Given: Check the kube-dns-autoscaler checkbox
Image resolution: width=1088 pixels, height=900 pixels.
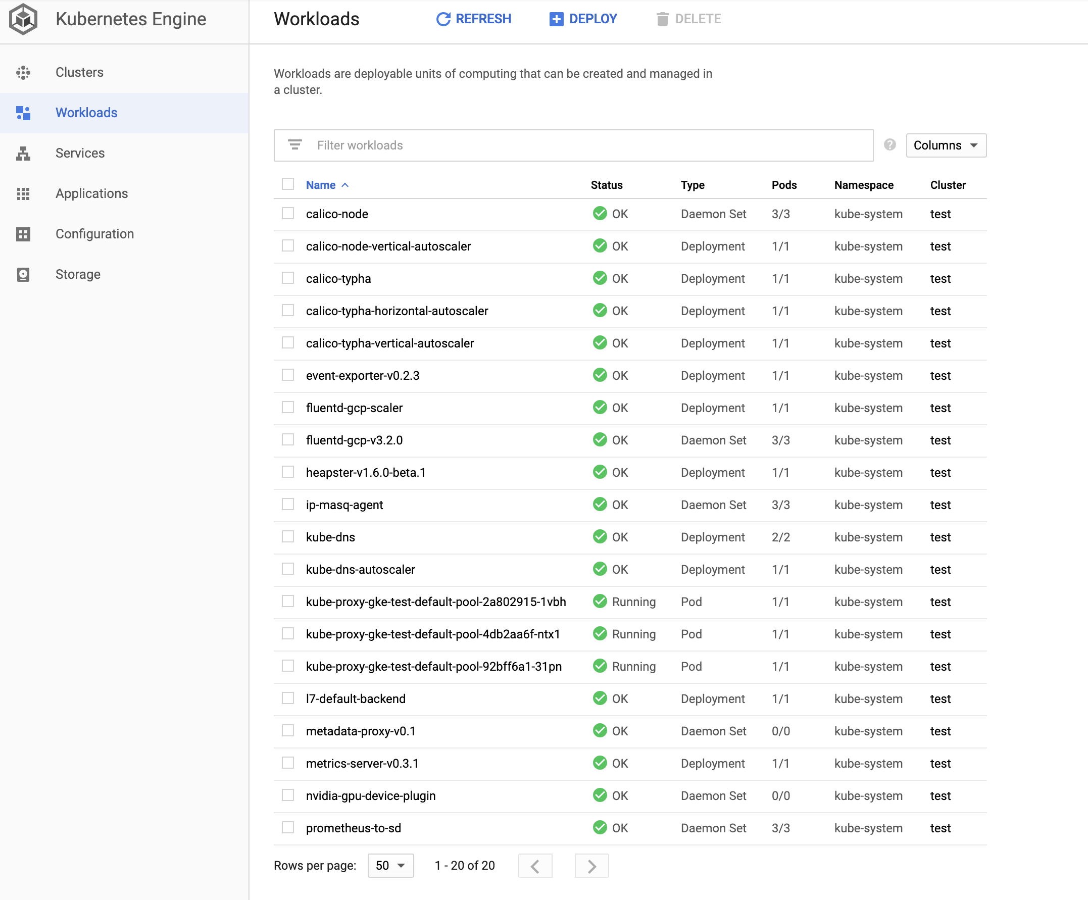Looking at the screenshot, I should (x=288, y=569).
